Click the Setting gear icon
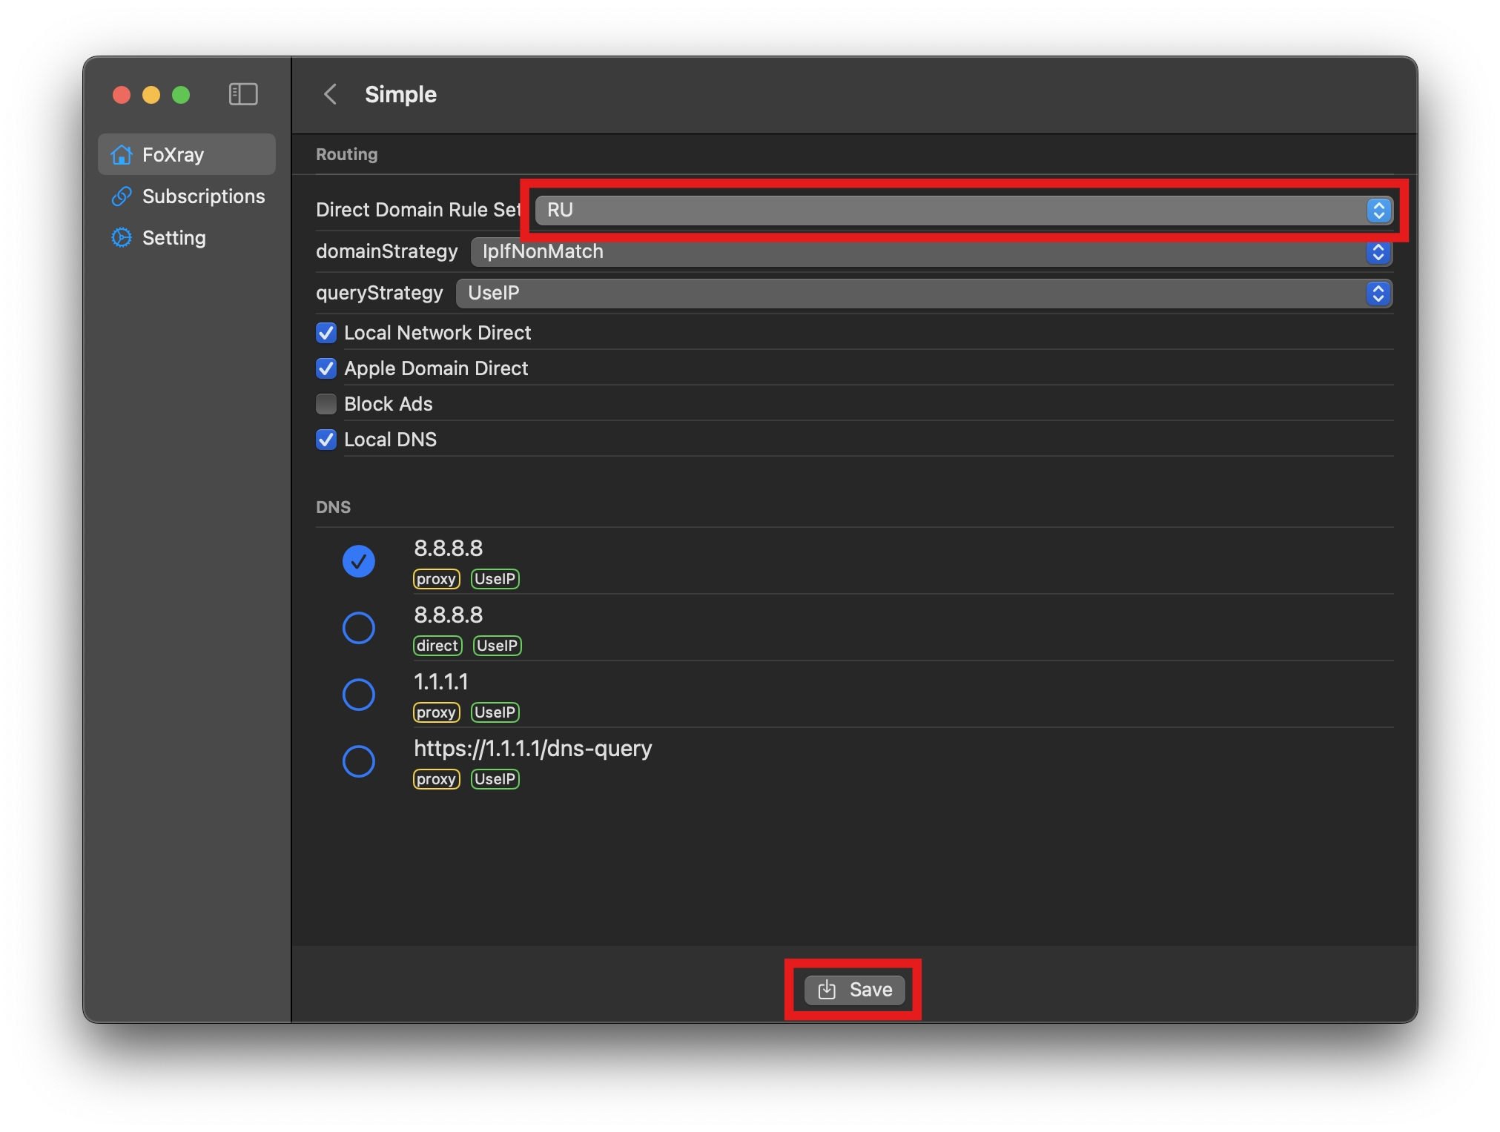Image resolution: width=1500 pixels, height=1132 pixels. (122, 238)
